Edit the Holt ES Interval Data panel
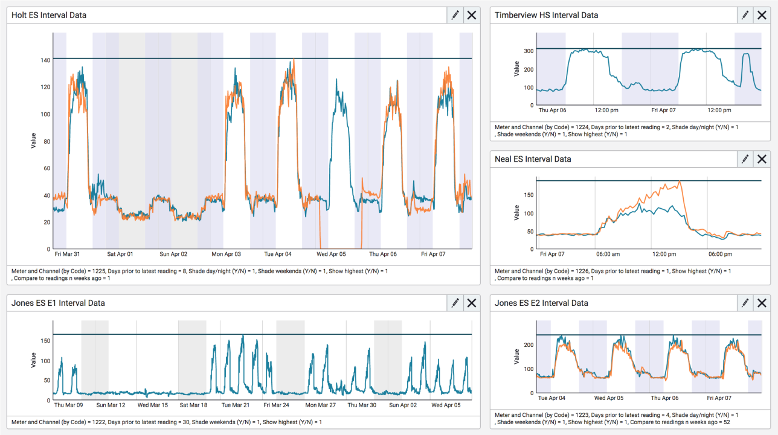This screenshot has height=435, width=778. (x=455, y=15)
